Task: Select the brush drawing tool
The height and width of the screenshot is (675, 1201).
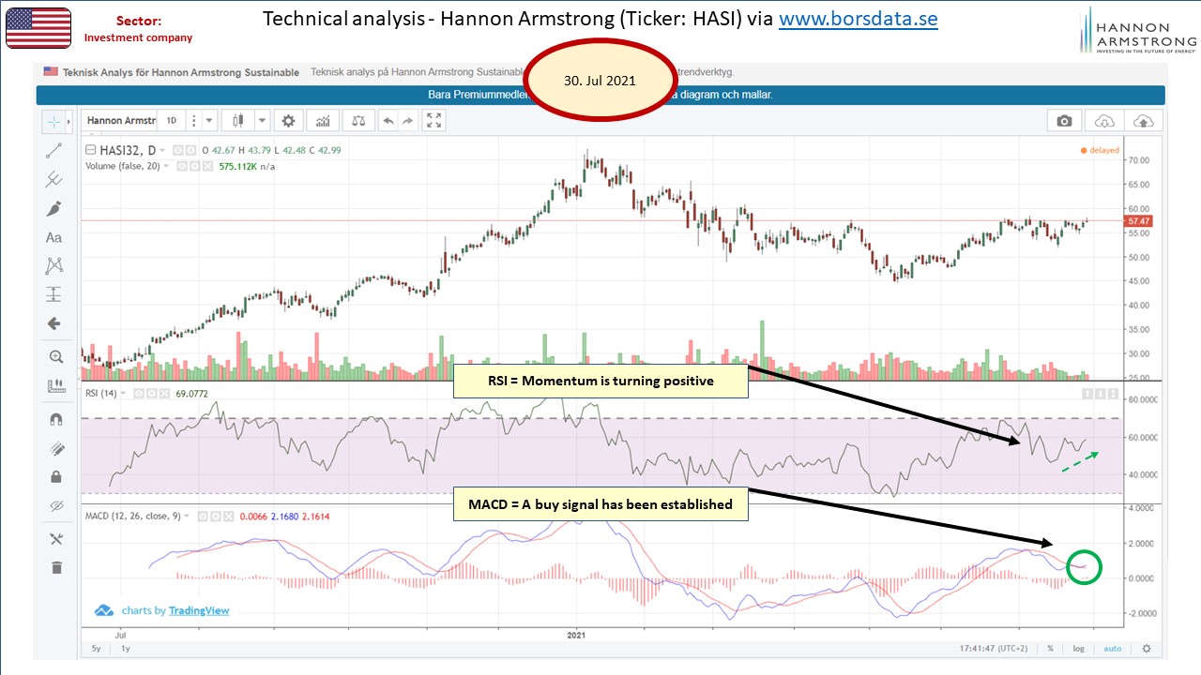Action: click(54, 208)
